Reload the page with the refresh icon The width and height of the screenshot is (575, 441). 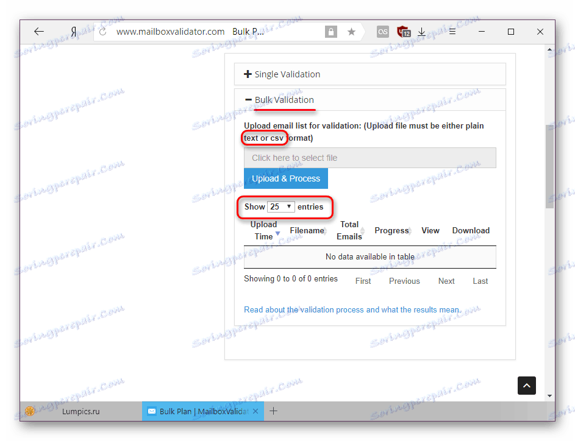[x=103, y=32]
